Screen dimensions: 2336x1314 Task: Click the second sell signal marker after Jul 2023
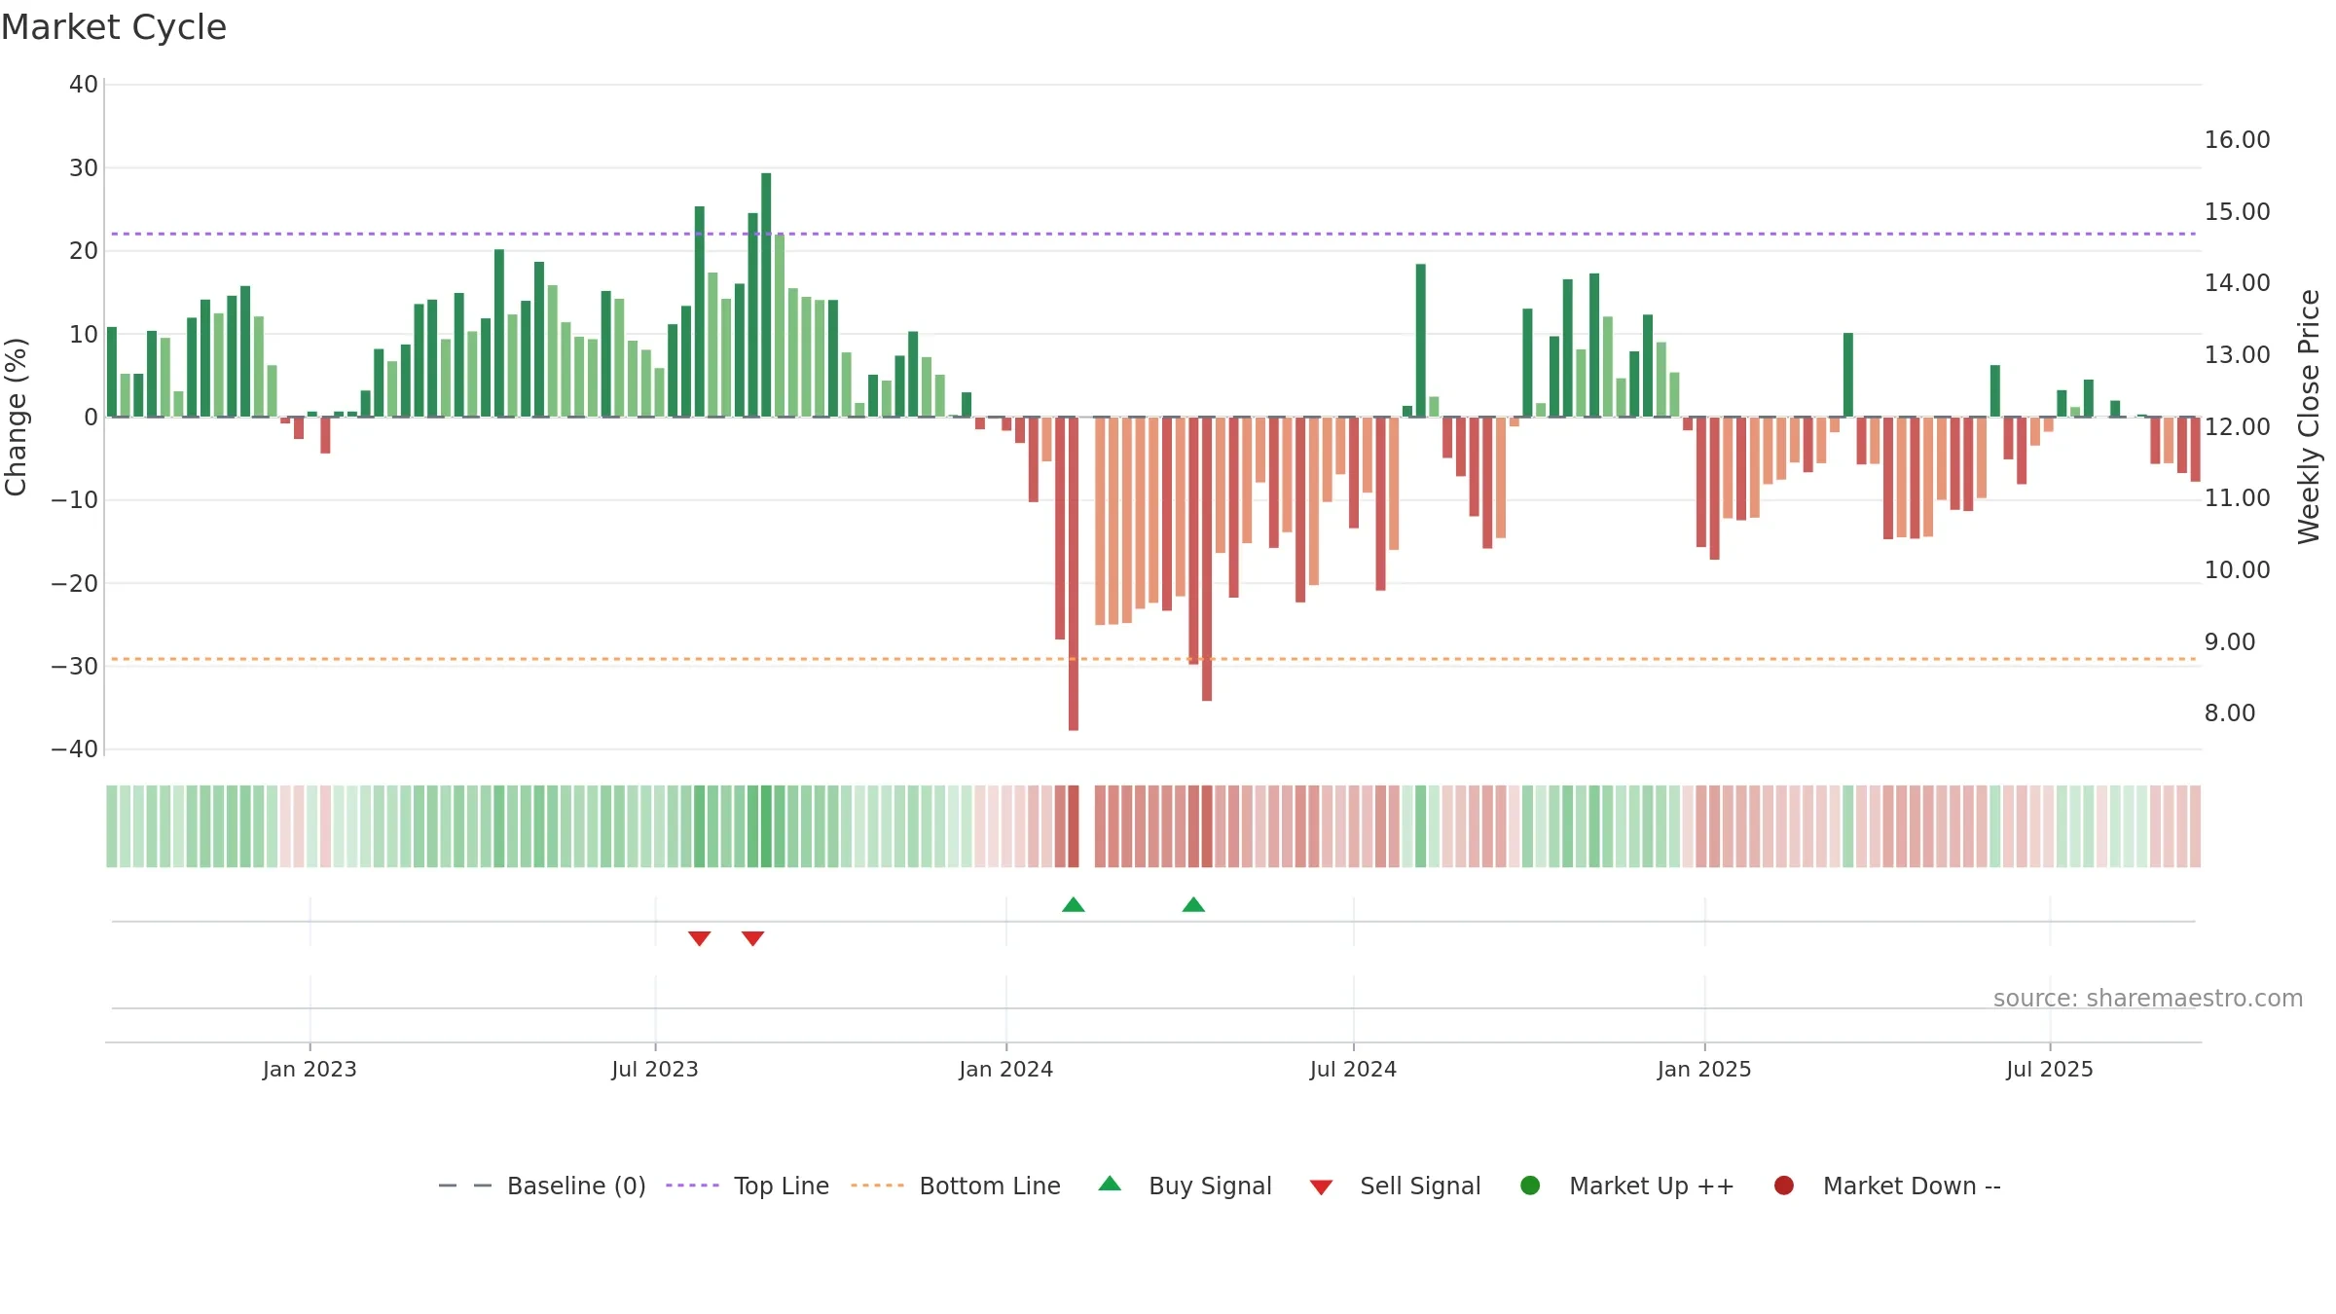pyautogui.click(x=752, y=938)
